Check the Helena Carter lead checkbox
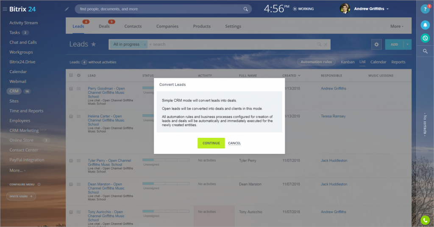Screen dimensions: 434x227 click(71, 116)
